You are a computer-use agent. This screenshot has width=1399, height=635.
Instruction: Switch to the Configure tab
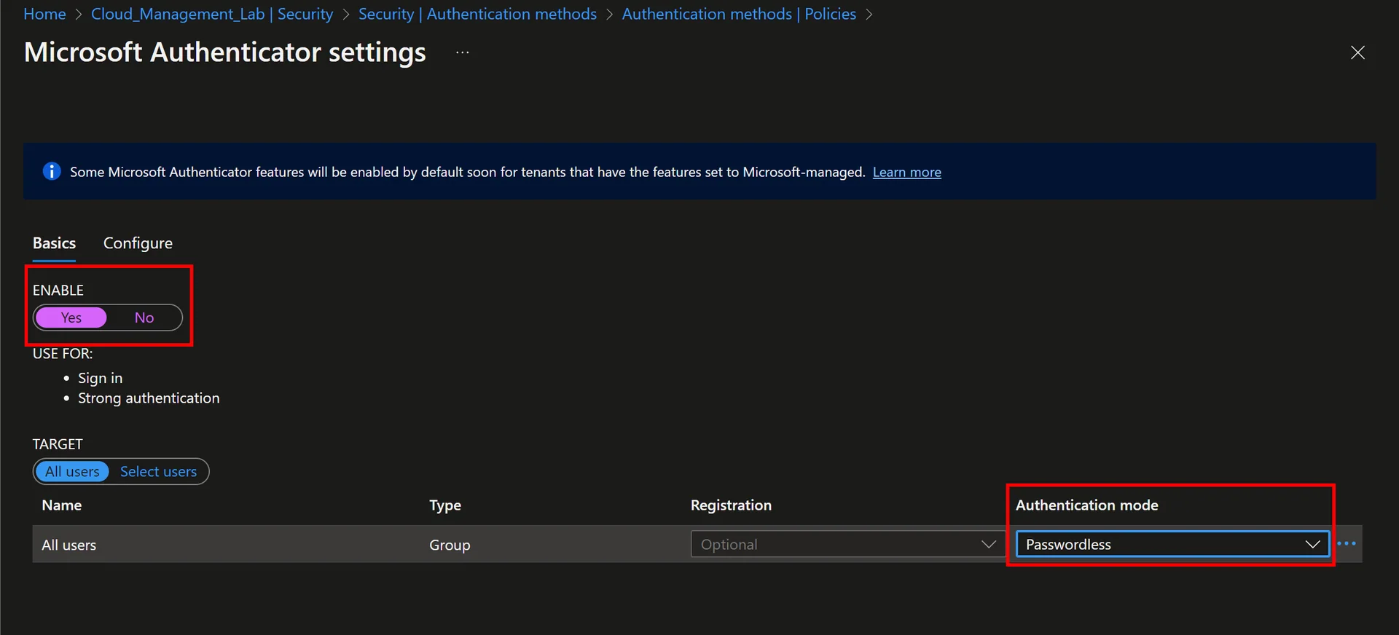click(x=138, y=243)
